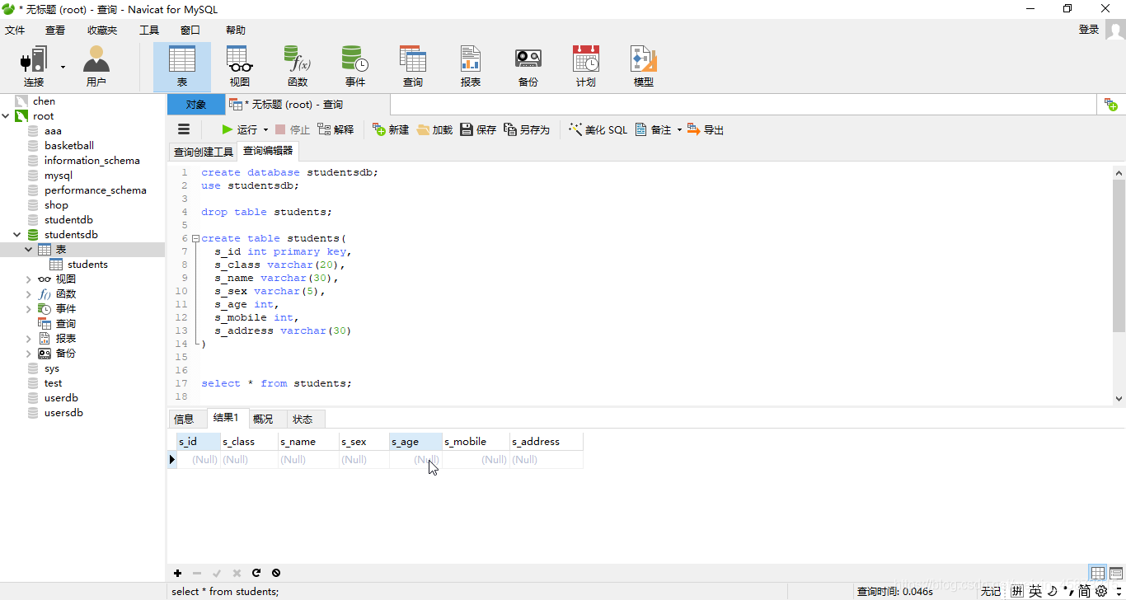Image resolution: width=1126 pixels, height=600 pixels.
Task: Click the hamburger menu icon in query toolbar
Action: (x=184, y=129)
